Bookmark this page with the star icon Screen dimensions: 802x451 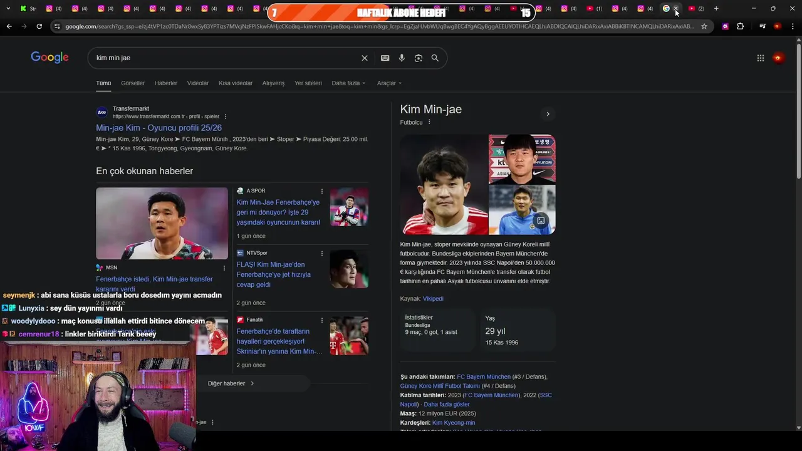[704, 26]
